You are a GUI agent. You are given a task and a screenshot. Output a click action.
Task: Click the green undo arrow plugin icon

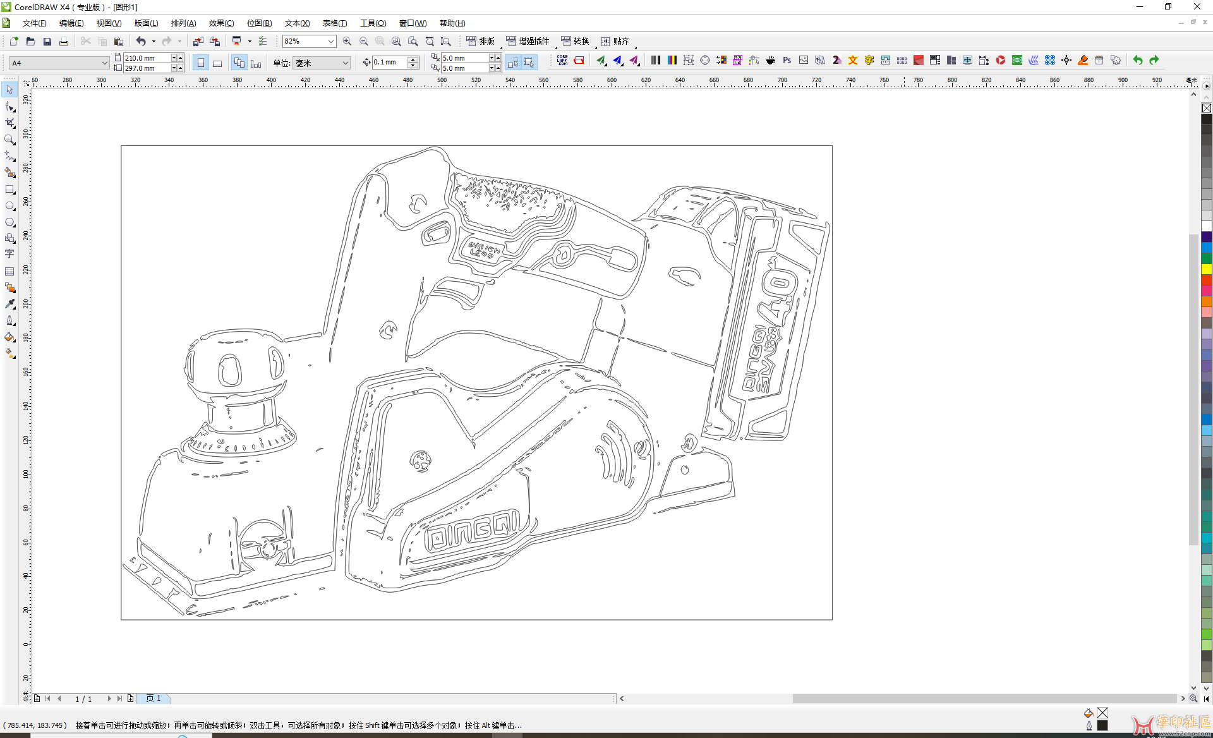pos(1138,60)
